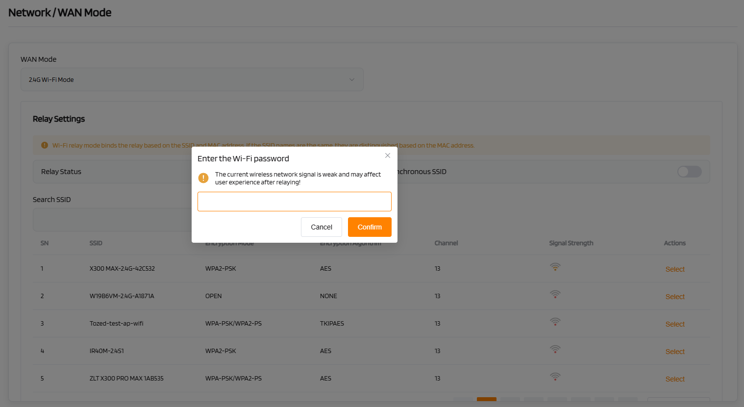
Task: Click the Search SSID text box
Action: click(112, 220)
